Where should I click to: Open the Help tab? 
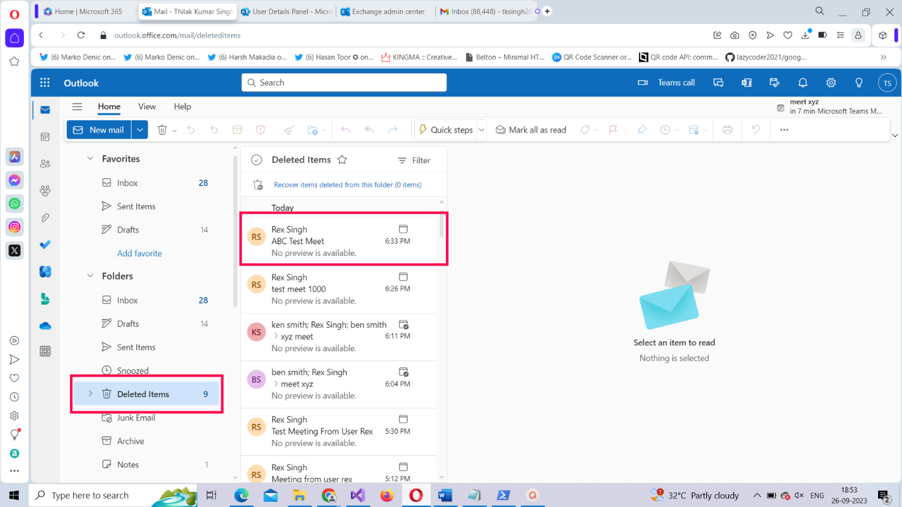(182, 107)
